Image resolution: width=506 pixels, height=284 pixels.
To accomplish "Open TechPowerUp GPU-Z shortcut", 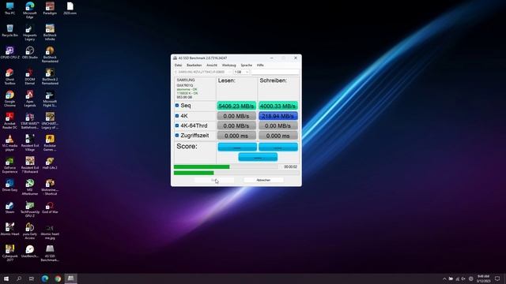I will point(30,209).
